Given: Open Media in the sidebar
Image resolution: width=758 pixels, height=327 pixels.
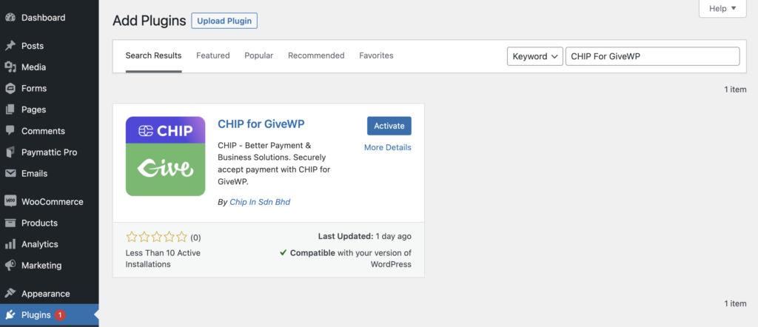Looking at the screenshot, I should [x=50, y=67].
